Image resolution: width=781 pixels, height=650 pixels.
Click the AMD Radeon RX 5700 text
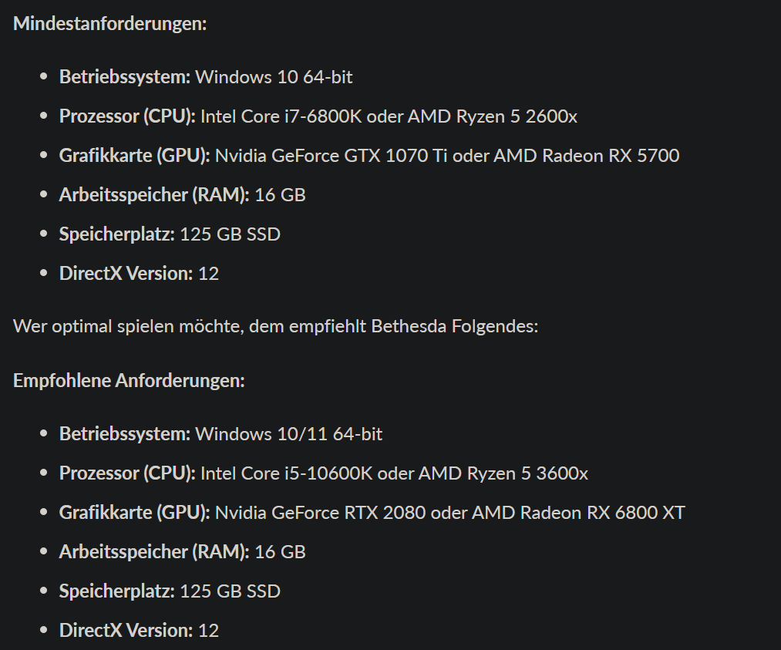click(586, 156)
